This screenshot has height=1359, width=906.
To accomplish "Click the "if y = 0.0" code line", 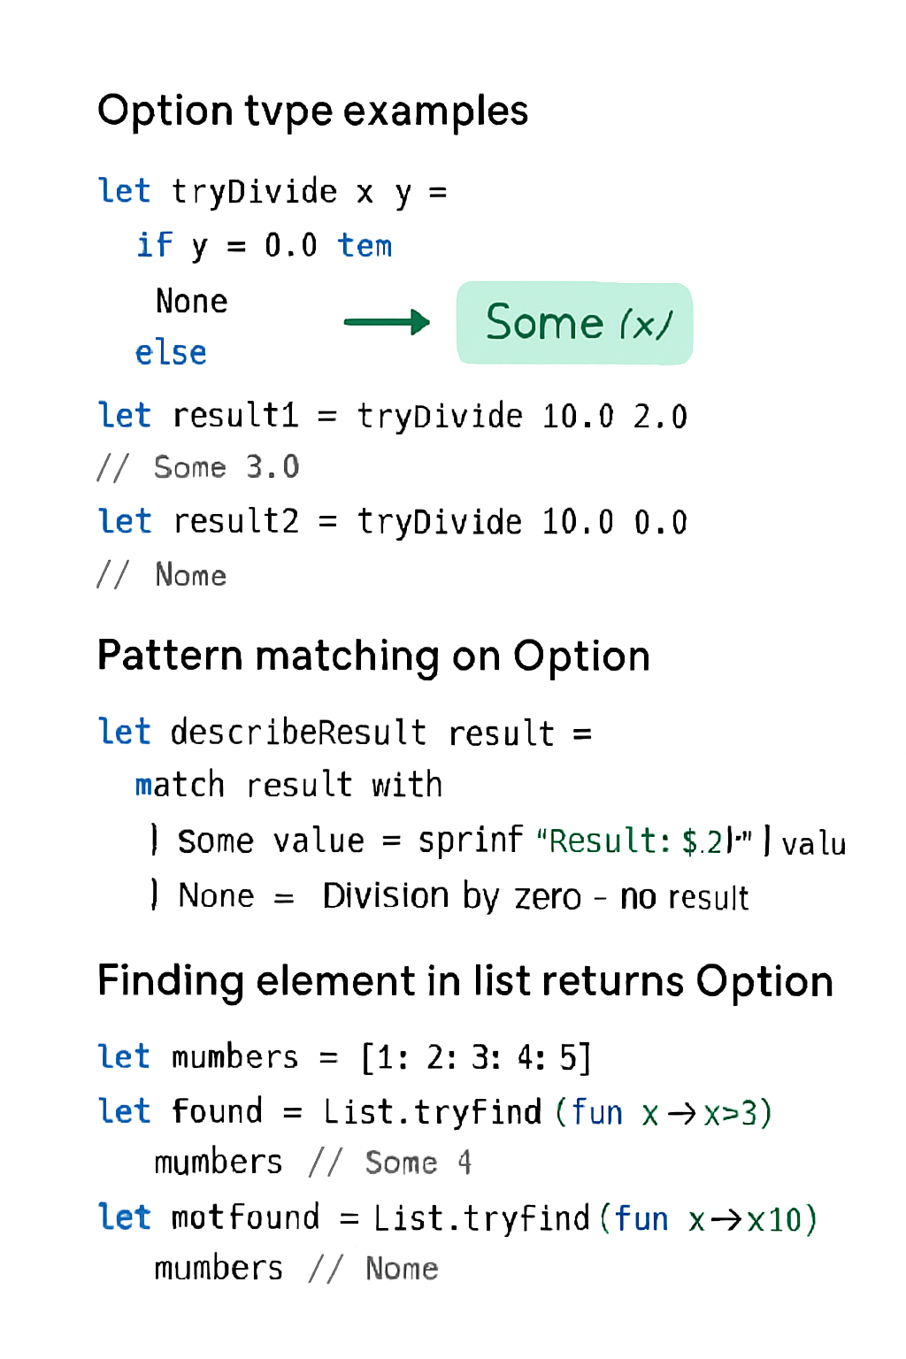I will coord(264,245).
